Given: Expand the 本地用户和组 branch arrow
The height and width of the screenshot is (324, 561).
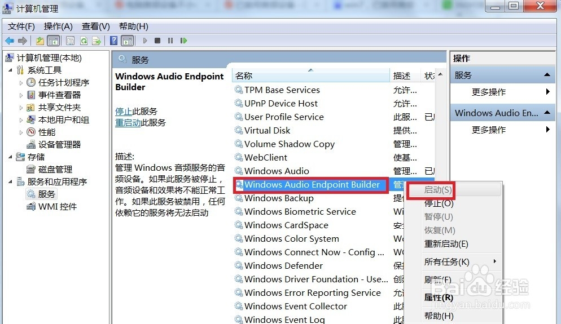Looking at the screenshot, I should [x=21, y=120].
